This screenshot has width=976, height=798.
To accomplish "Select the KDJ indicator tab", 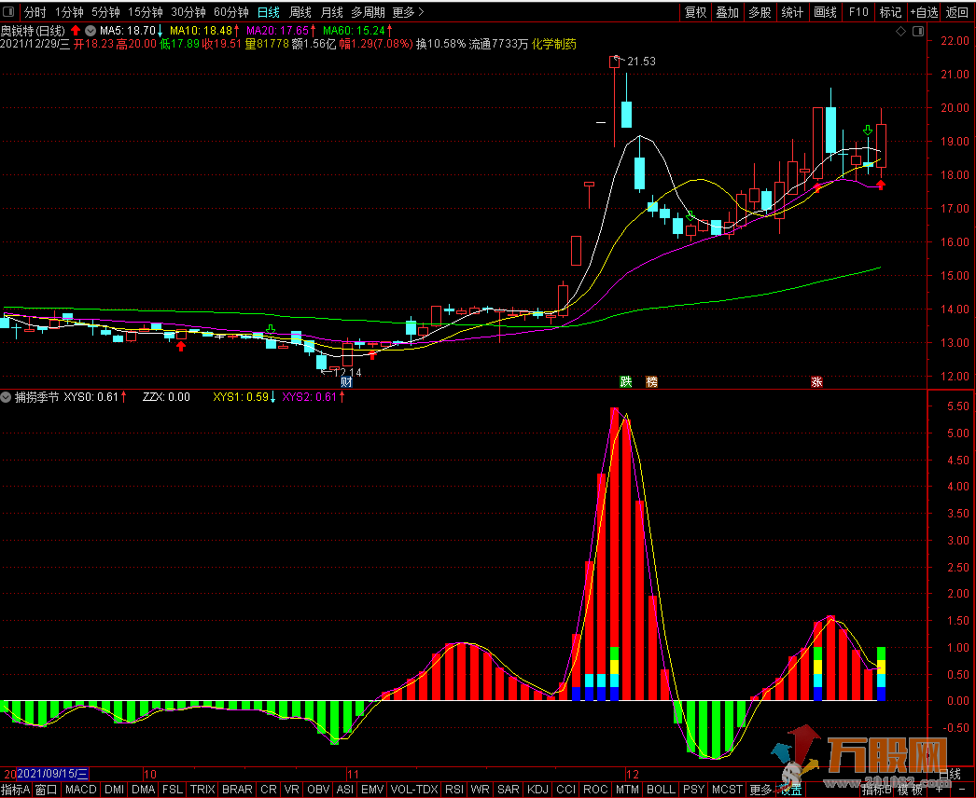I will pos(537,790).
